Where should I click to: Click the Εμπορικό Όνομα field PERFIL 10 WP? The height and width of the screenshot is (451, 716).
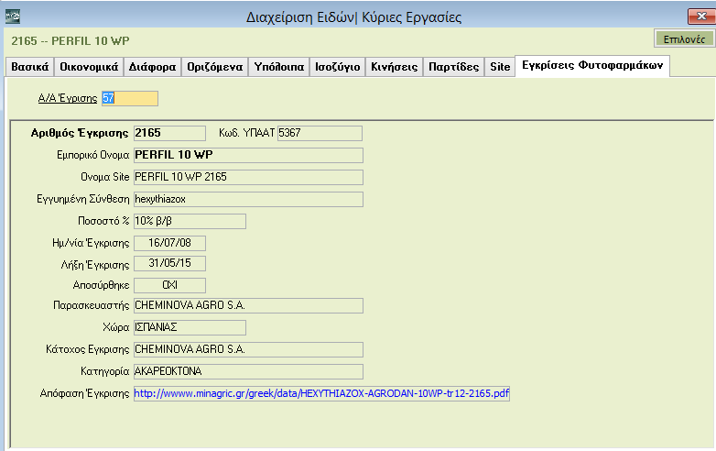coord(248,155)
